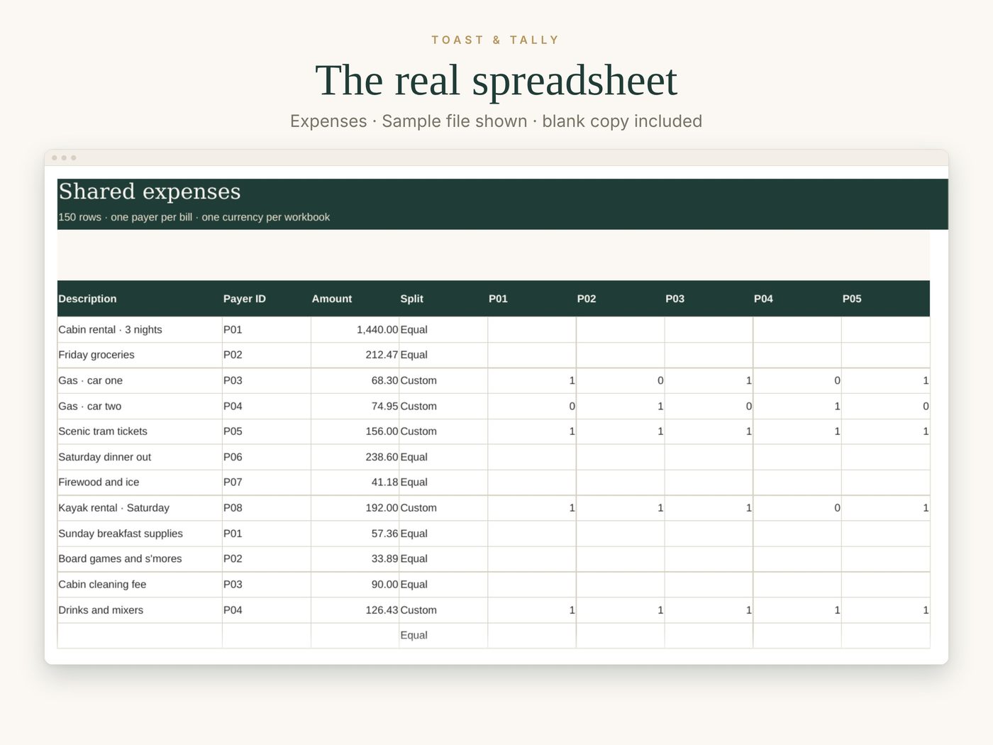The height and width of the screenshot is (745, 993).
Task: Click the 33.89 amount cell
Action: coord(355,560)
